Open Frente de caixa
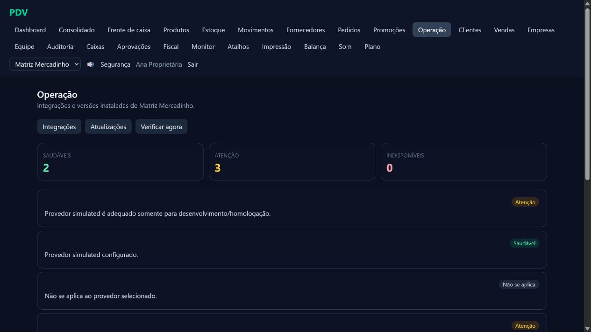591x332 pixels. 129,30
